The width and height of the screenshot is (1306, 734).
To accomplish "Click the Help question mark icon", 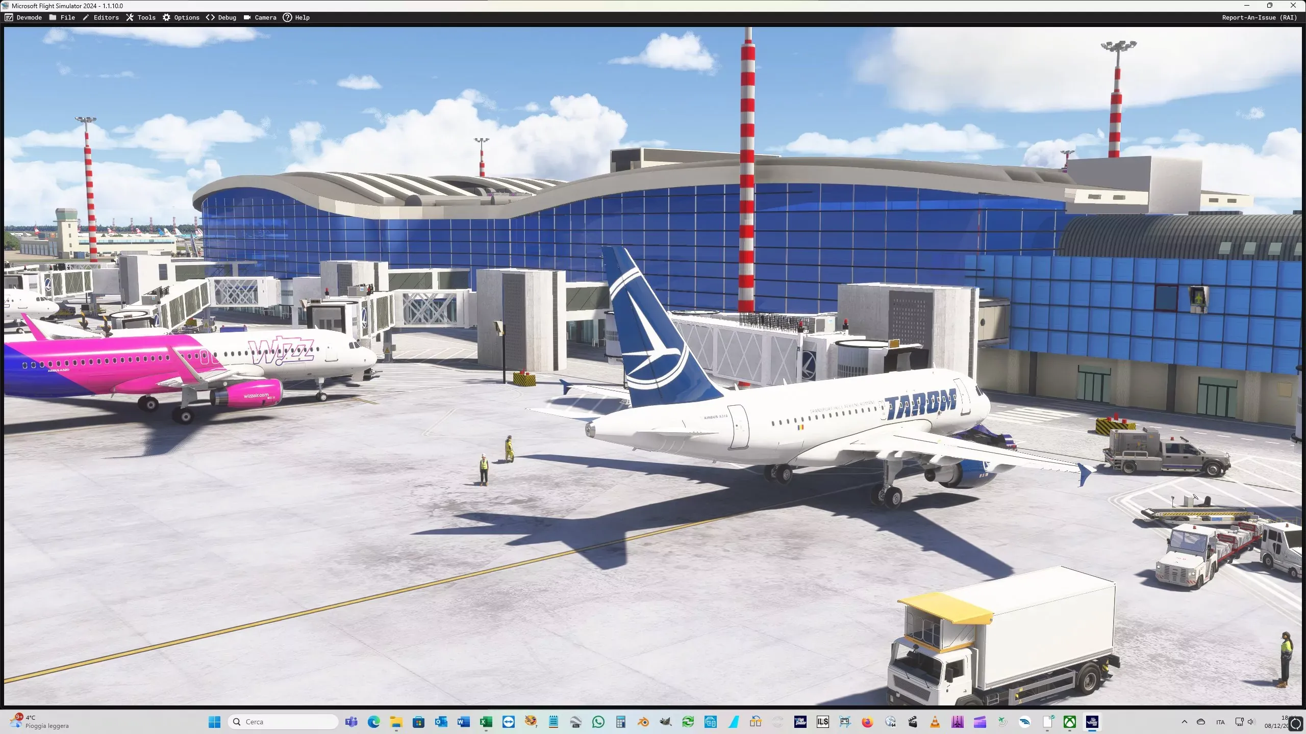I will pos(287,17).
